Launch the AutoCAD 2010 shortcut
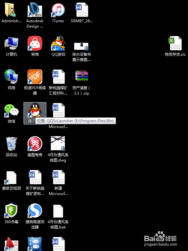This screenshot has height=251, width=188. [11, 244]
